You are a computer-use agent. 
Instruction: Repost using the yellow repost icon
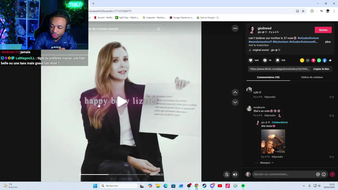click(x=302, y=60)
